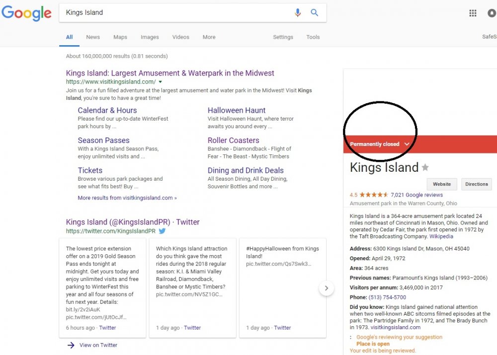Click the Directions button

pos(476,184)
